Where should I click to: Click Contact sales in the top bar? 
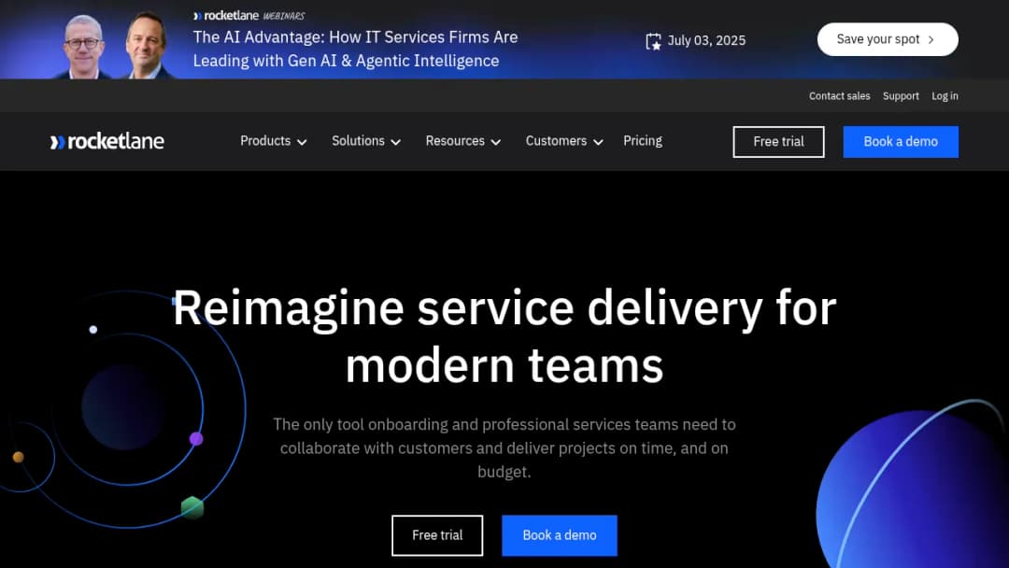(x=839, y=96)
